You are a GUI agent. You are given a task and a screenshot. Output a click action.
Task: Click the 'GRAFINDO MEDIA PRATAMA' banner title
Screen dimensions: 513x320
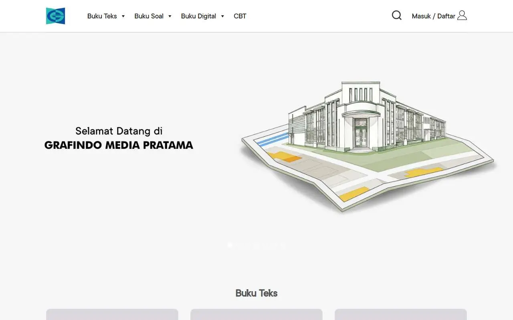click(119, 145)
